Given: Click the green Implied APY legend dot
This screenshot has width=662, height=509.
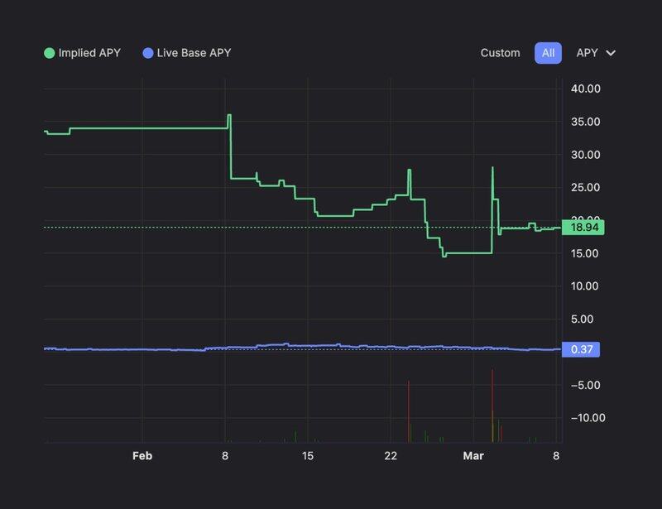Looking at the screenshot, I should click(x=50, y=53).
